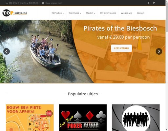This screenshot has height=131, width=168.
Task: Click the Facebook icon in the top bar
Action: [148, 3]
